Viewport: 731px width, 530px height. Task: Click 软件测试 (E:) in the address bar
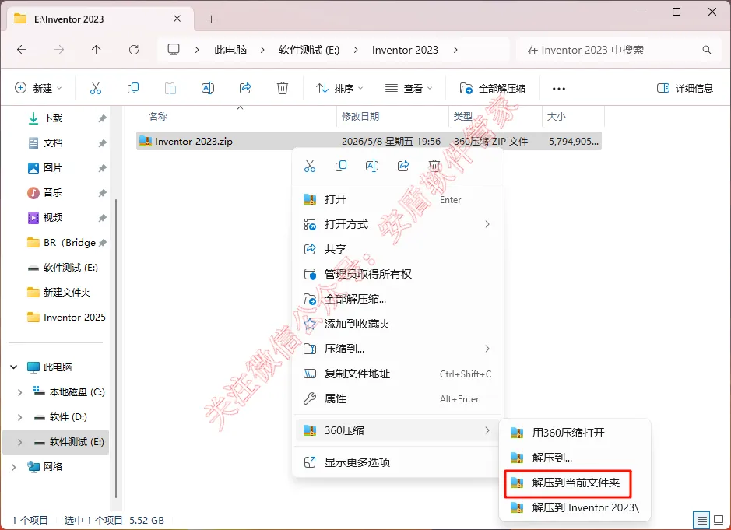[308, 50]
